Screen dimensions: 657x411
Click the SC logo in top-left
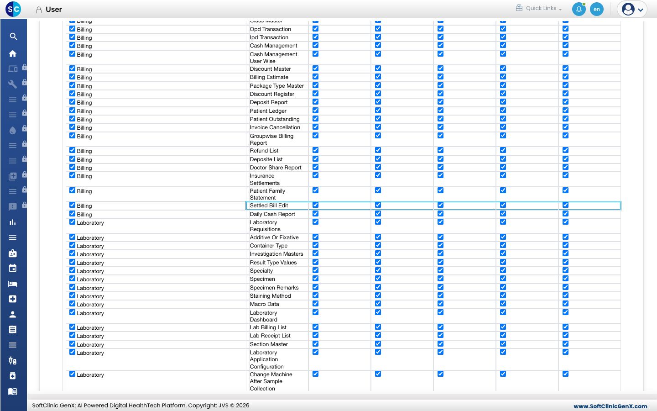(13, 9)
